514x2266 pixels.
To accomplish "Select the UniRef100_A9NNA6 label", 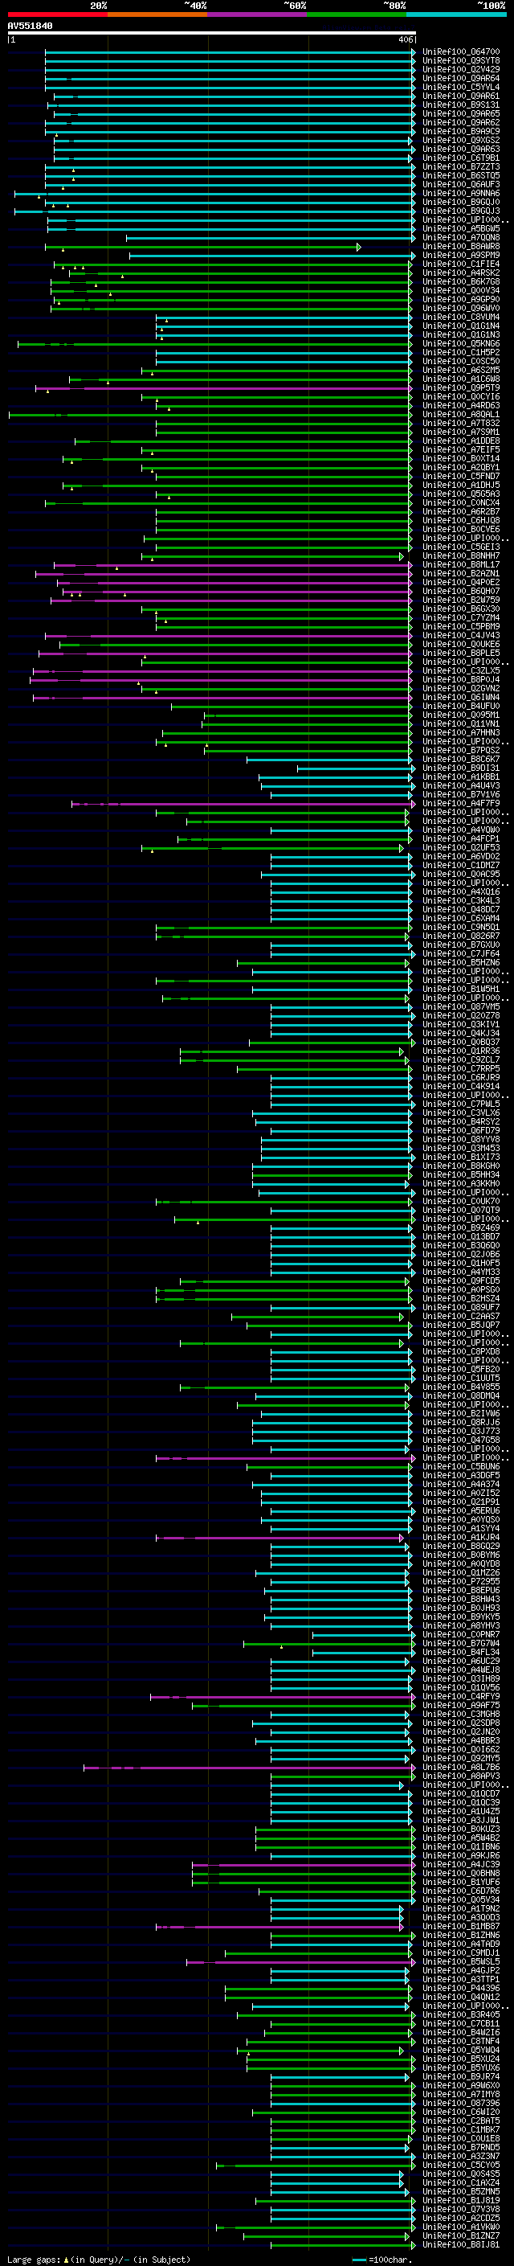I will [x=460, y=194].
